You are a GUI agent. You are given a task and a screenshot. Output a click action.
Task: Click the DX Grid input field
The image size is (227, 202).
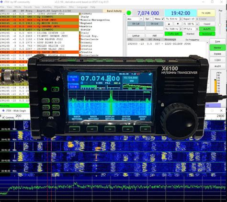[155, 28]
